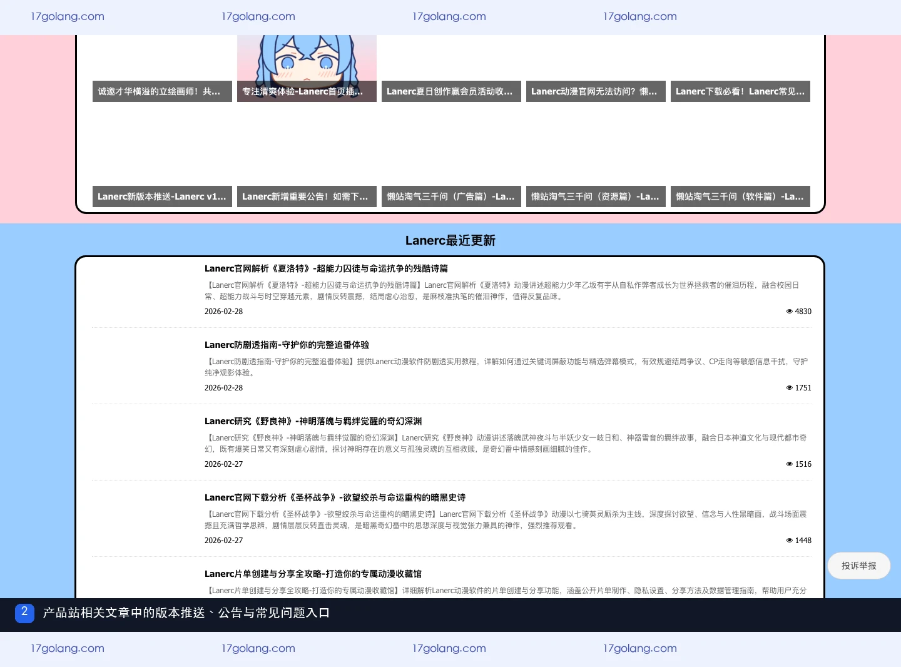The height and width of the screenshot is (667, 901).
Task: Open article Lanerc官网解析《夏洛特》 title
Action: click(326, 268)
